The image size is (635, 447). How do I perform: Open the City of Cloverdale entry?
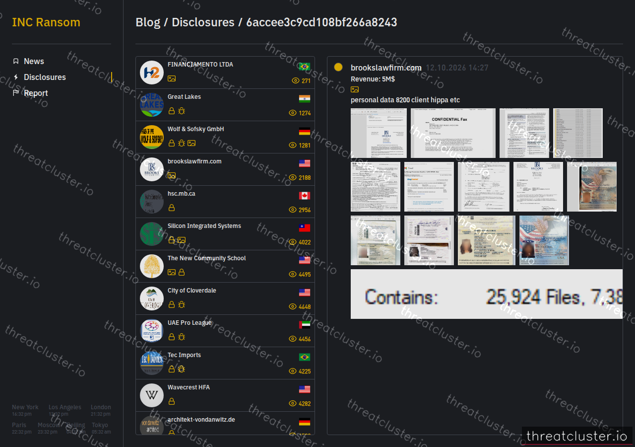click(225, 298)
